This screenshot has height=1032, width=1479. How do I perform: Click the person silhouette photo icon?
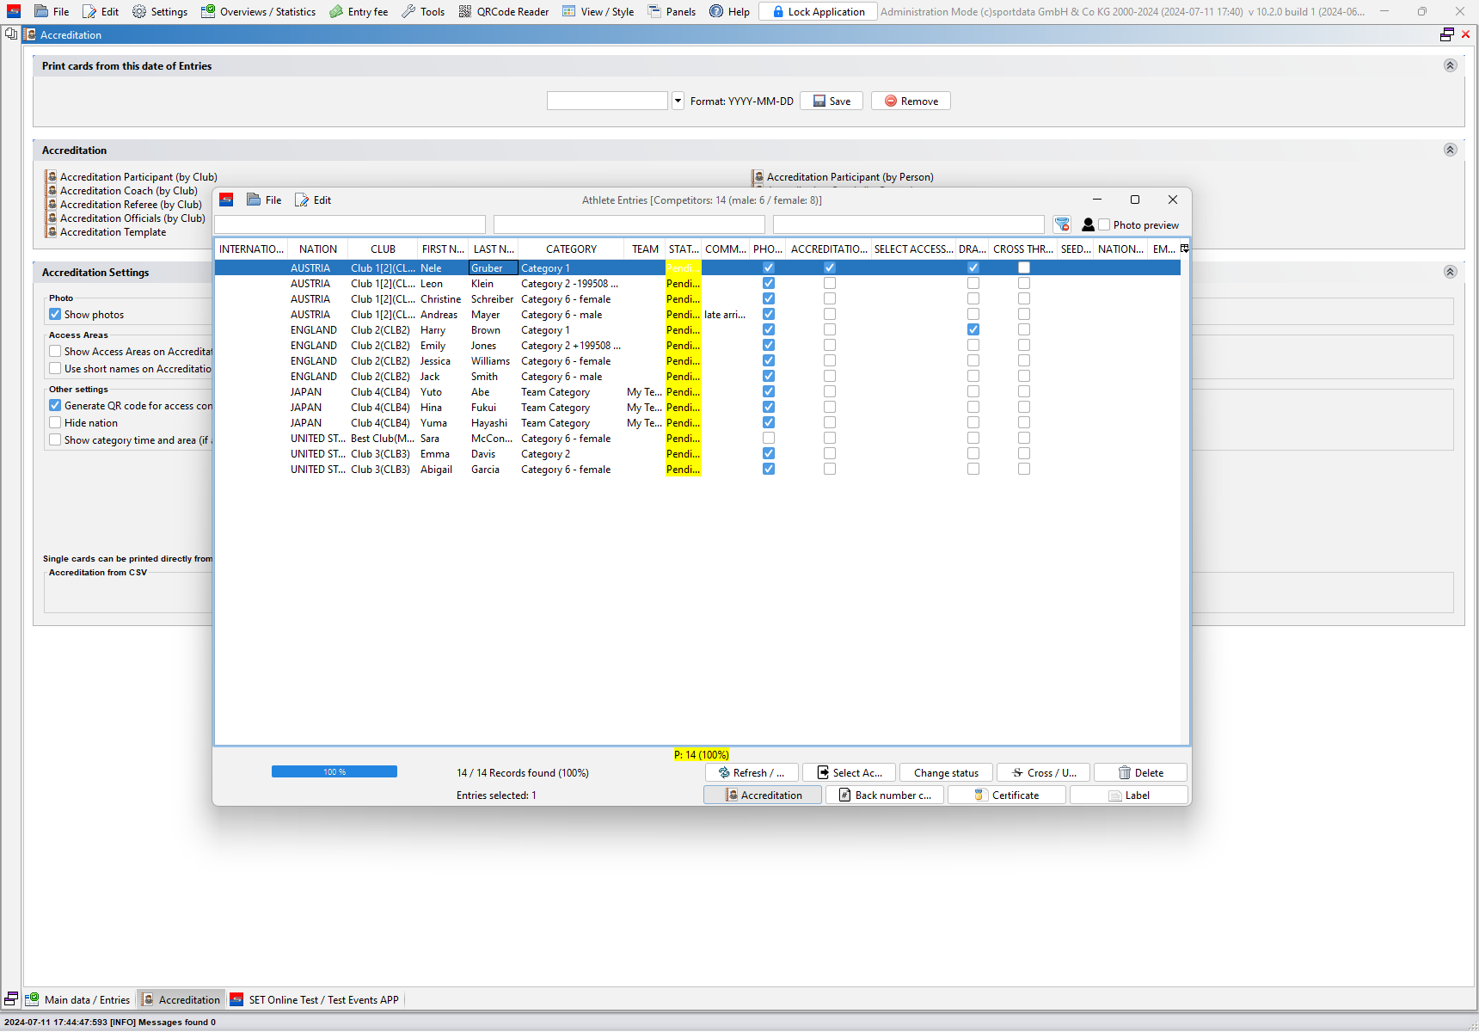pyautogui.click(x=1088, y=224)
